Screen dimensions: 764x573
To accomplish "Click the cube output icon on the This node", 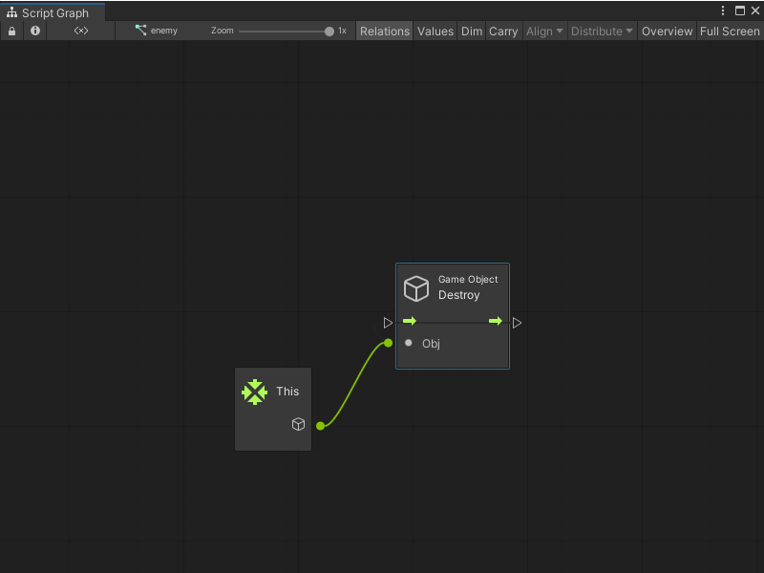I will [298, 424].
